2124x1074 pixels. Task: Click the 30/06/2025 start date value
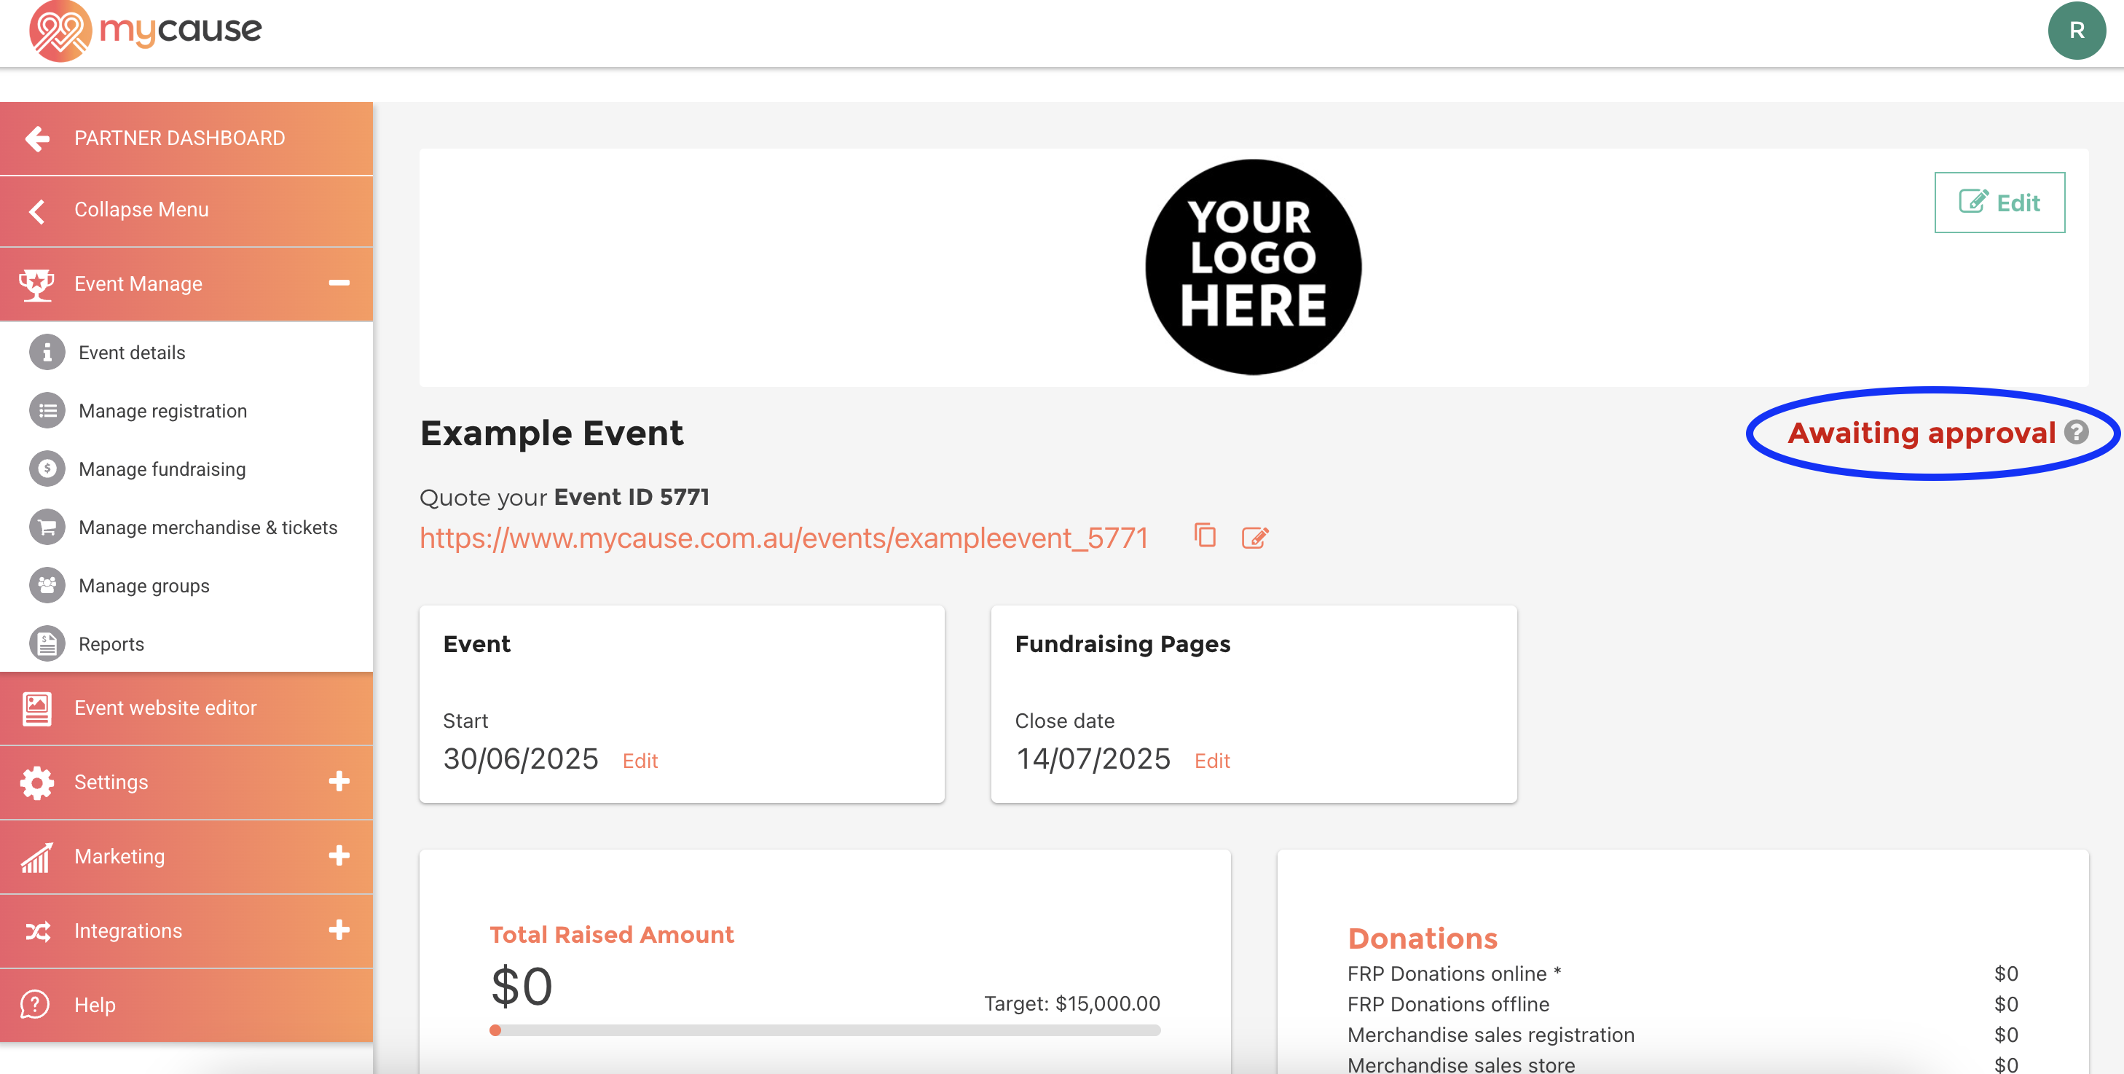pyautogui.click(x=520, y=759)
